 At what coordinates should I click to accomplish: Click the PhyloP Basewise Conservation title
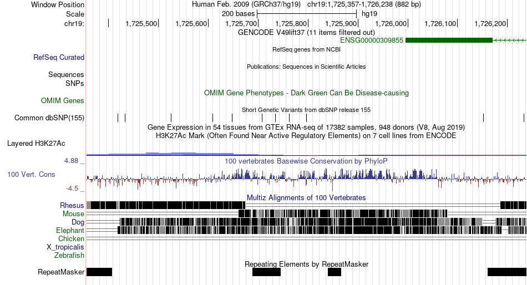pyautogui.click(x=306, y=161)
